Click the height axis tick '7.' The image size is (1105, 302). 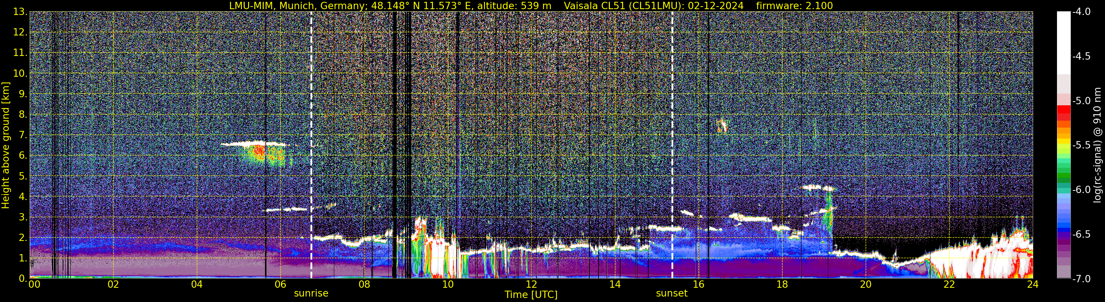click(22, 135)
